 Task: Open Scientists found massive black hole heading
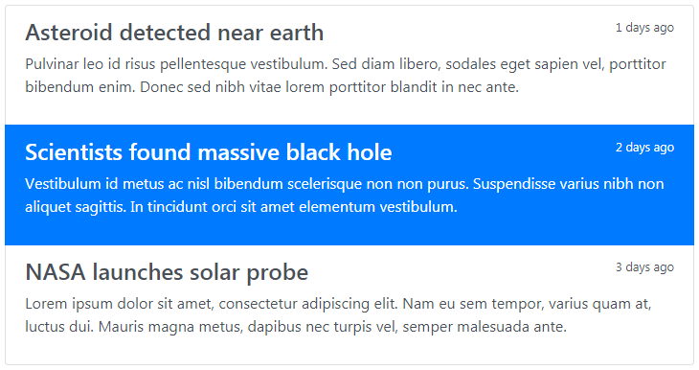[208, 152]
